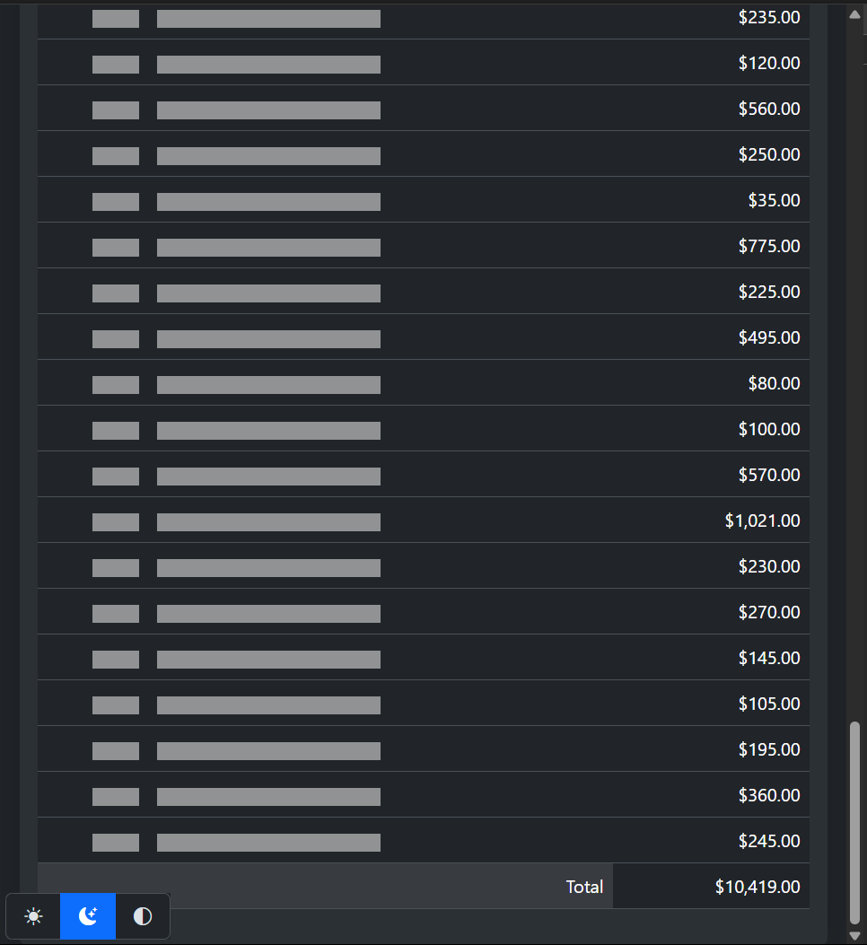Click the $10,419.00 total value

[x=757, y=887]
